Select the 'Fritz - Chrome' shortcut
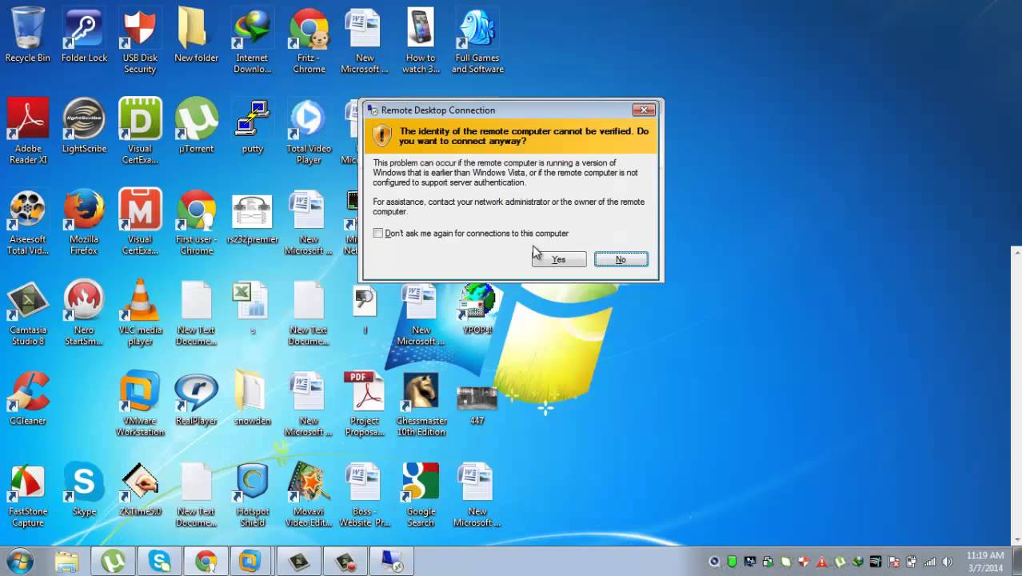 [309, 41]
